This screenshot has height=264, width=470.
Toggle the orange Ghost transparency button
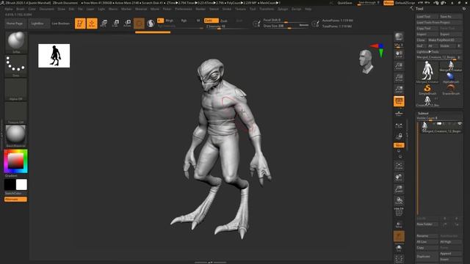pyautogui.click(x=399, y=236)
